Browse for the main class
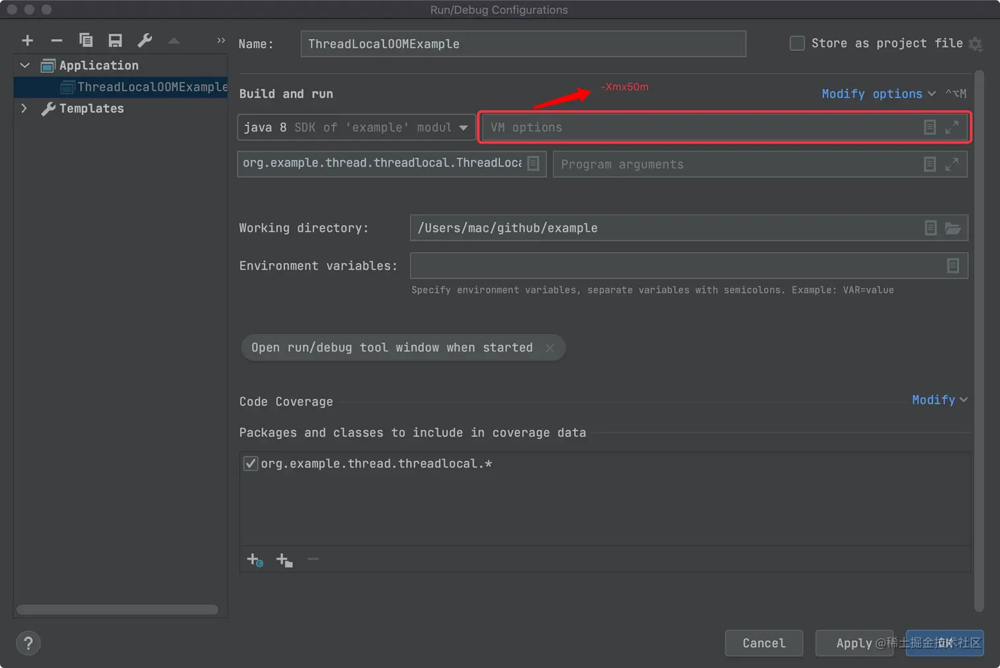The height and width of the screenshot is (668, 1000). pyautogui.click(x=533, y=163)
